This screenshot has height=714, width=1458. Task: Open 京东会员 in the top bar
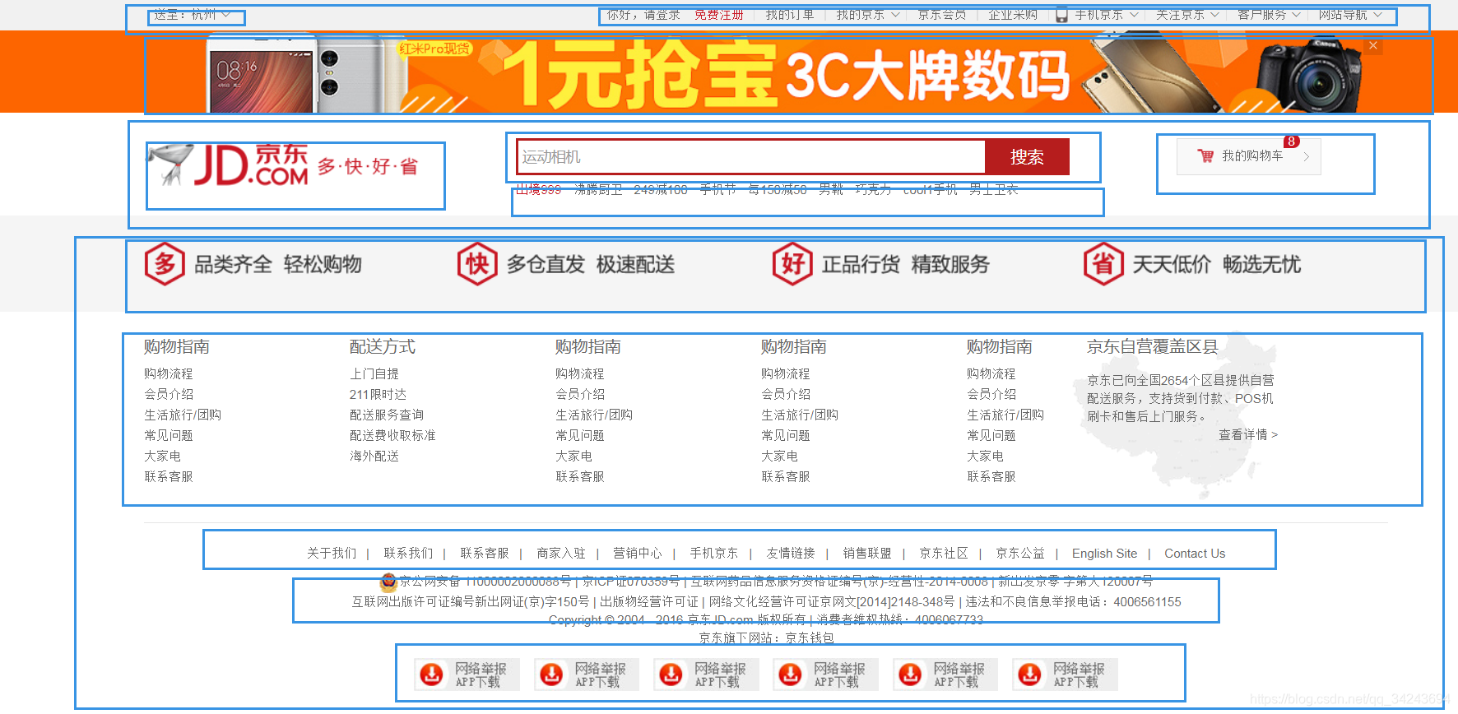click(942, 15)
